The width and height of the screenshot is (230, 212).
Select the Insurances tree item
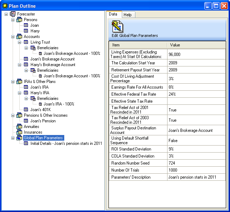click(x=33, y=132)
